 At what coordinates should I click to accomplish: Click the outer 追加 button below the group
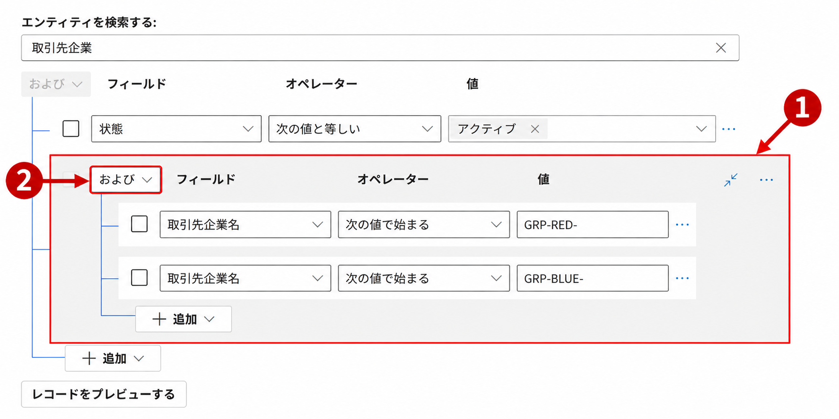click(113, 359)
